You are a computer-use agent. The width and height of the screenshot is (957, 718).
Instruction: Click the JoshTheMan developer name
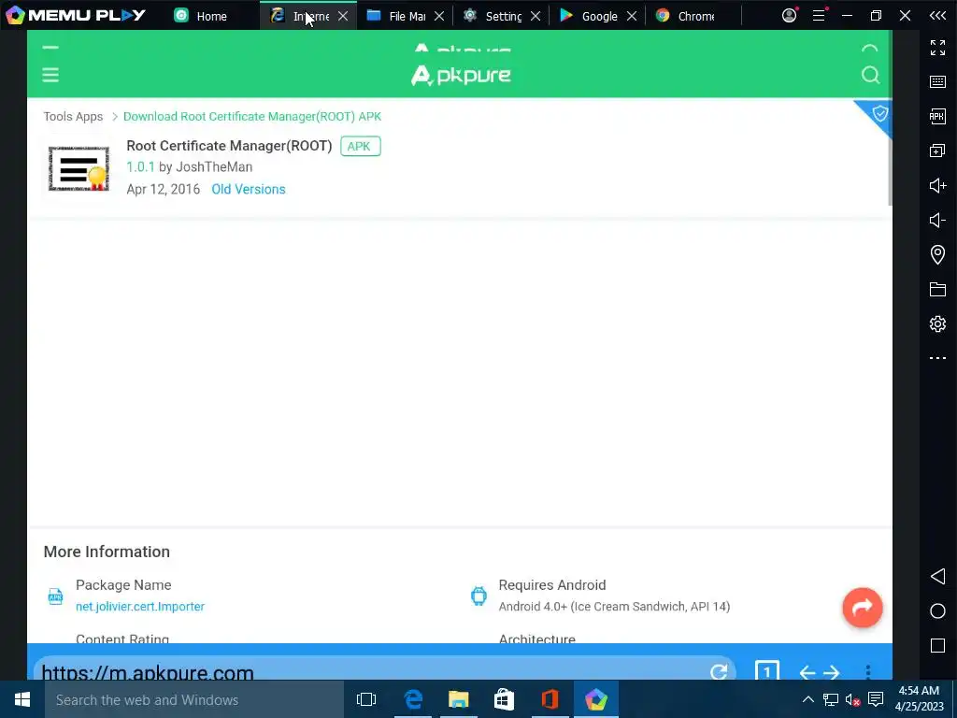click(x=214, y=166)
